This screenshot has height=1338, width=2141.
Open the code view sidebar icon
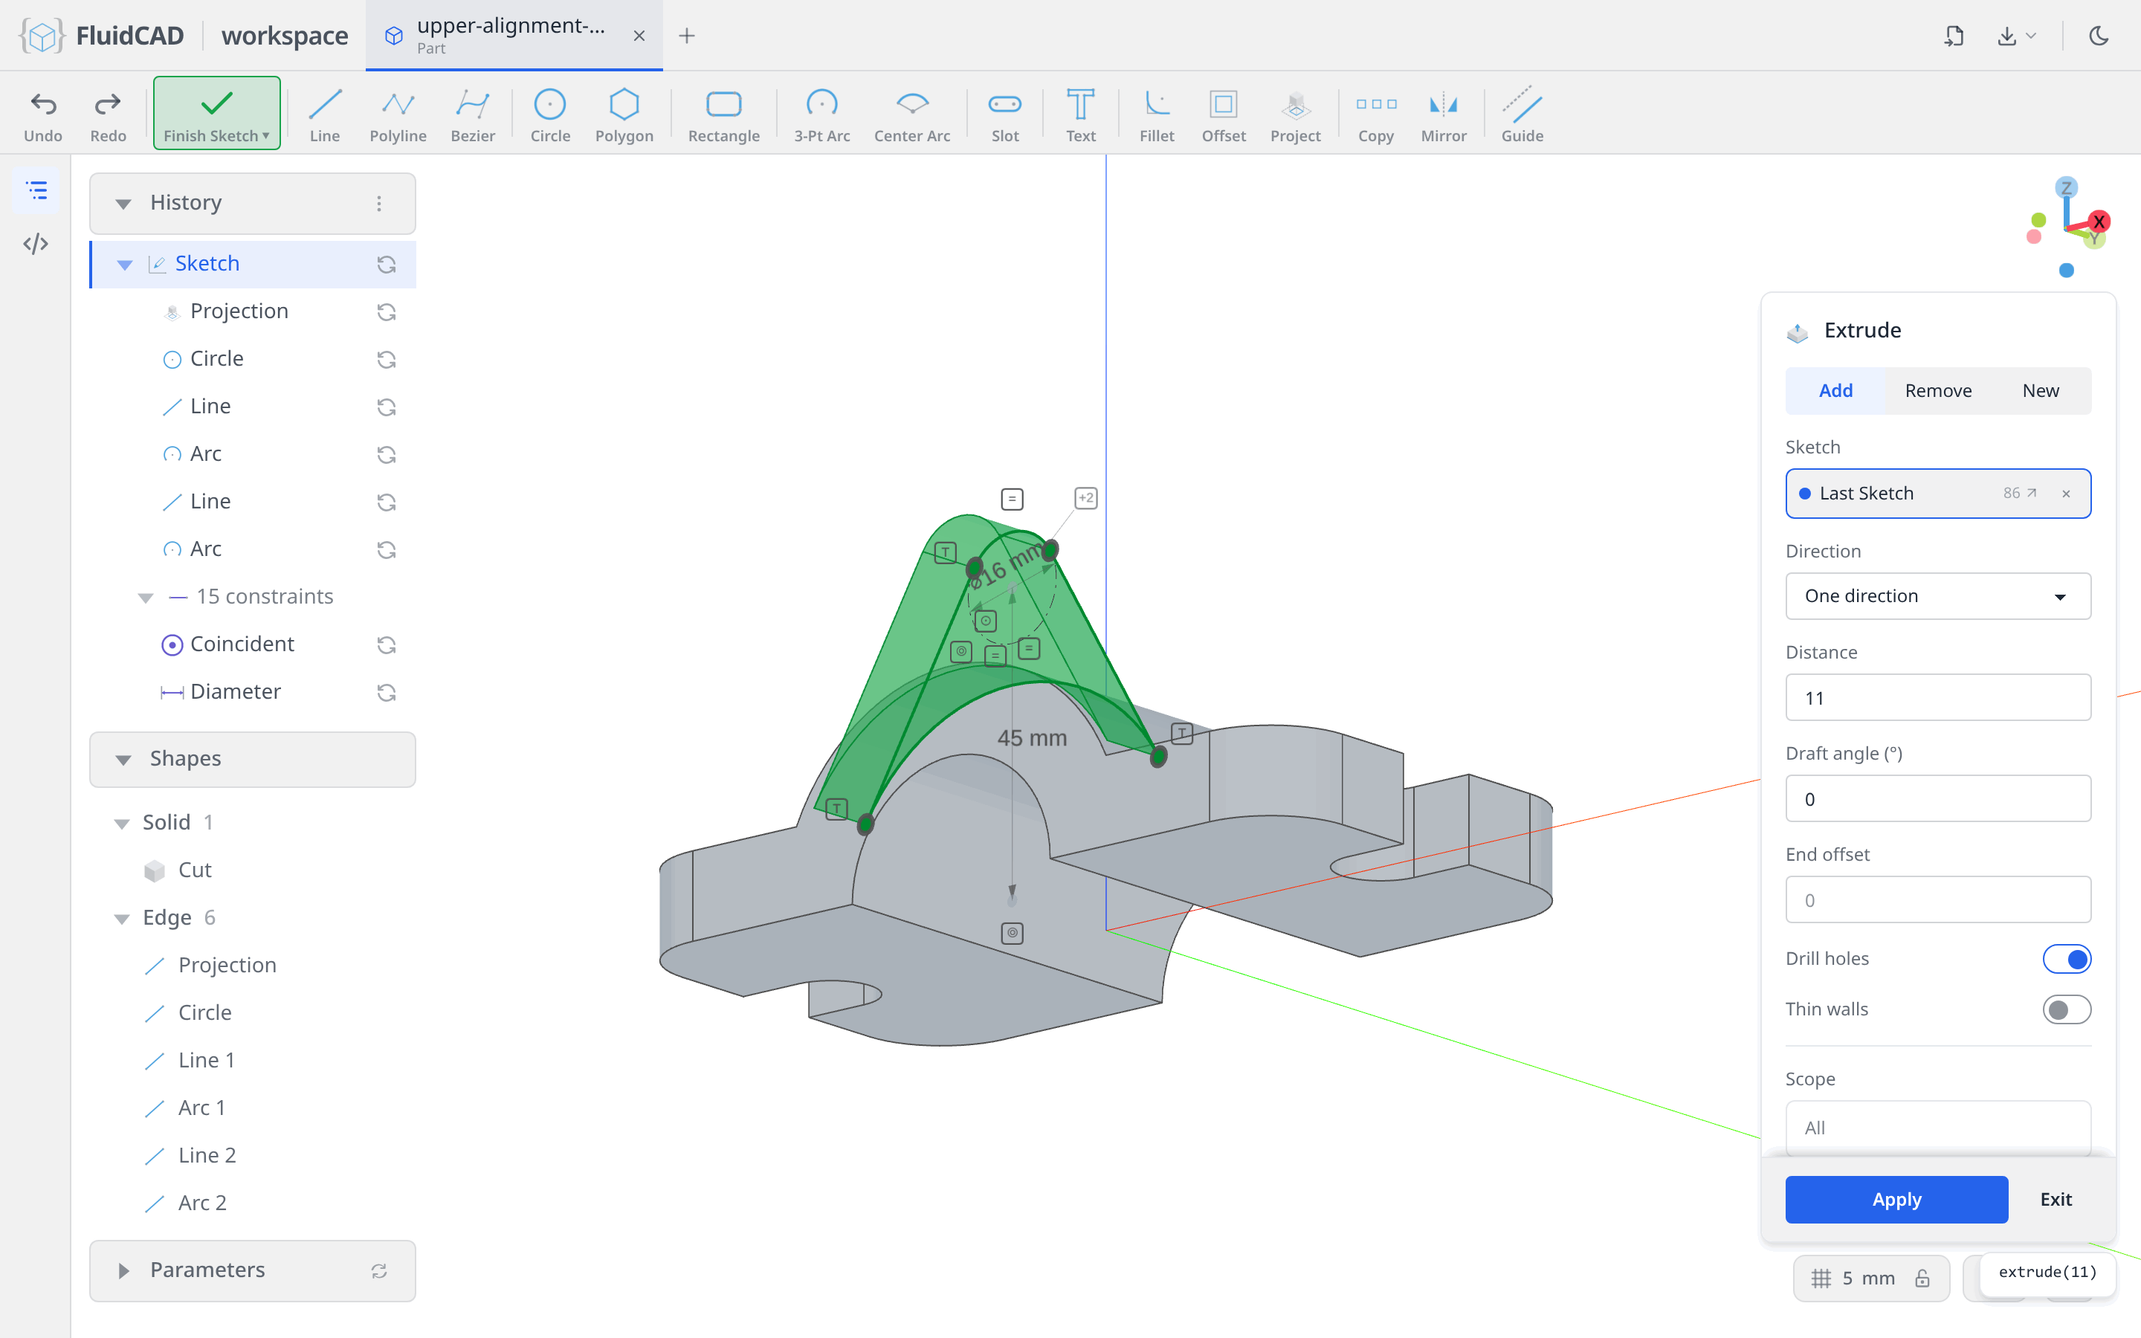click(x=36, y=243)
